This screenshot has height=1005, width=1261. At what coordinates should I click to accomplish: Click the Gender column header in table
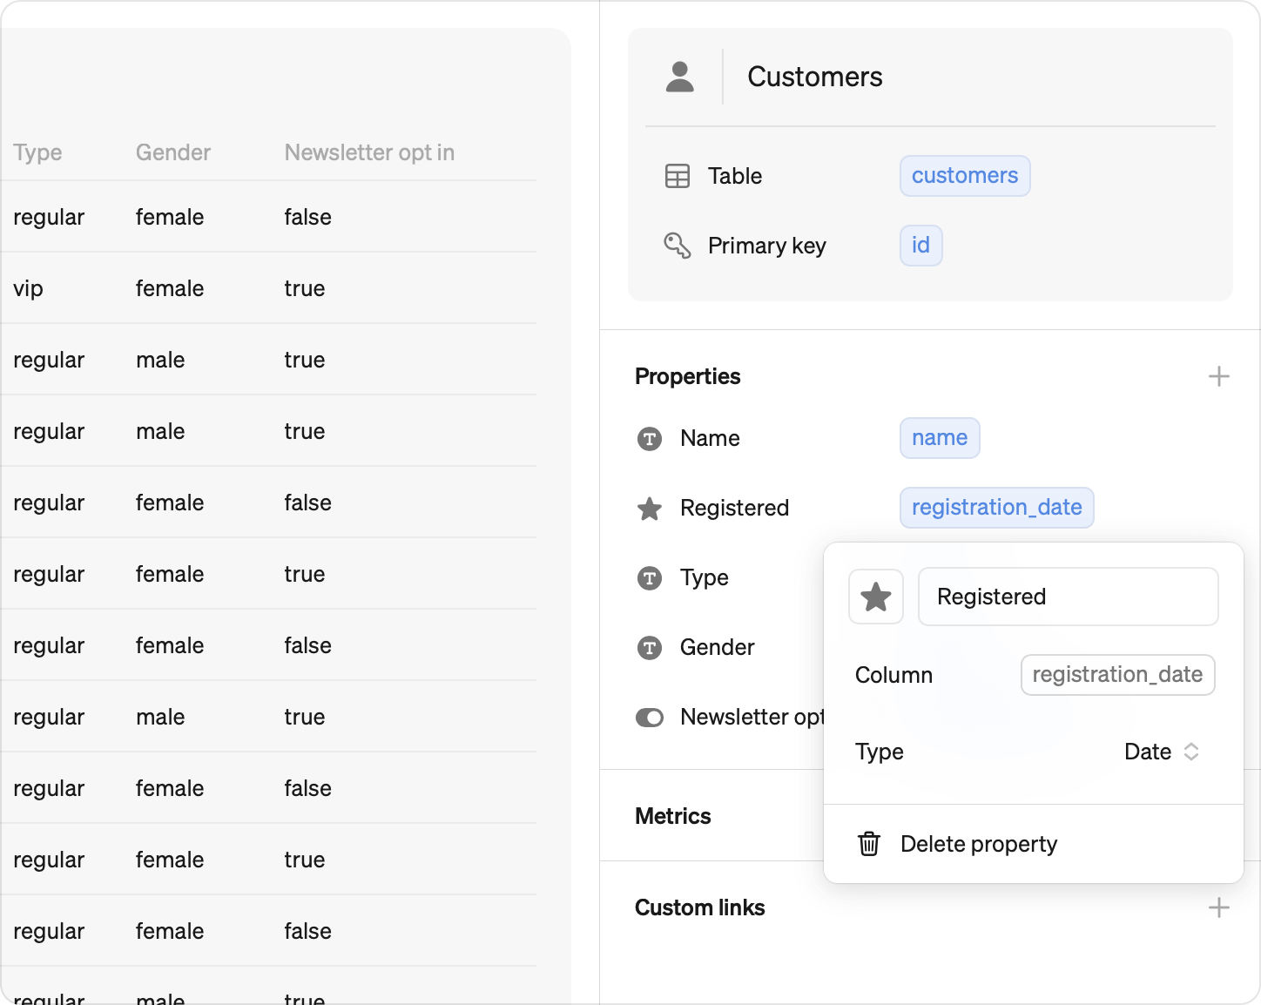click(x=172, y=152)
